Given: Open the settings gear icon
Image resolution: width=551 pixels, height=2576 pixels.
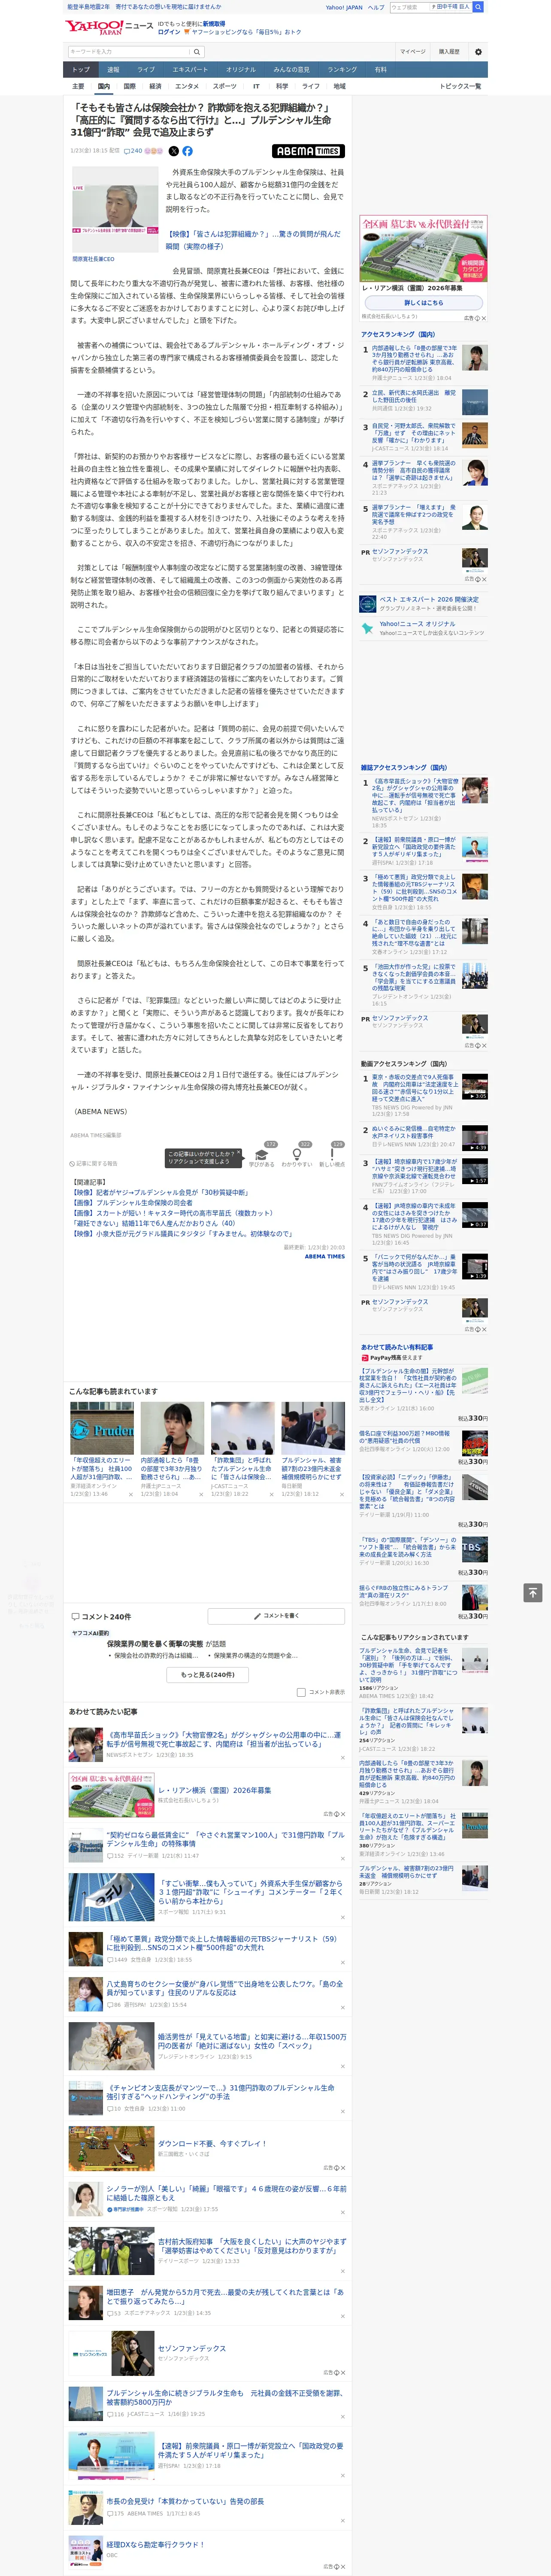Looking at the screenshot, I should pos(478,52).
